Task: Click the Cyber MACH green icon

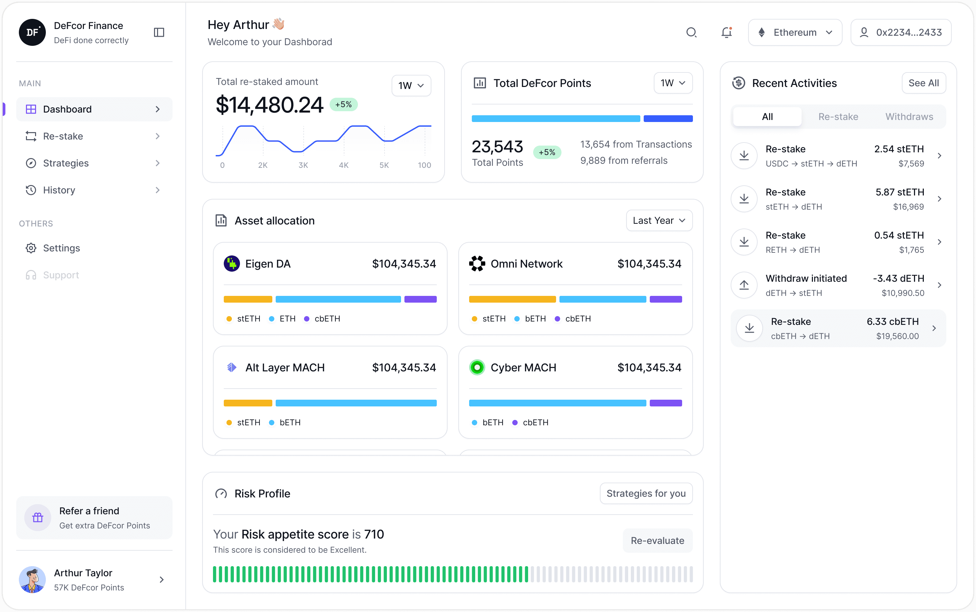Action: (477, 368)
